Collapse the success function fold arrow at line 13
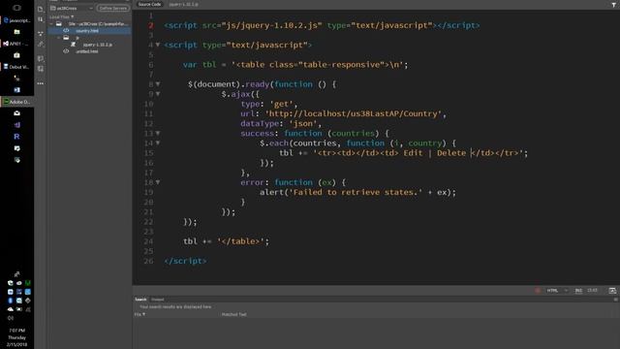The height and width of the screenshot is (349, 620). tap(158, 134)
